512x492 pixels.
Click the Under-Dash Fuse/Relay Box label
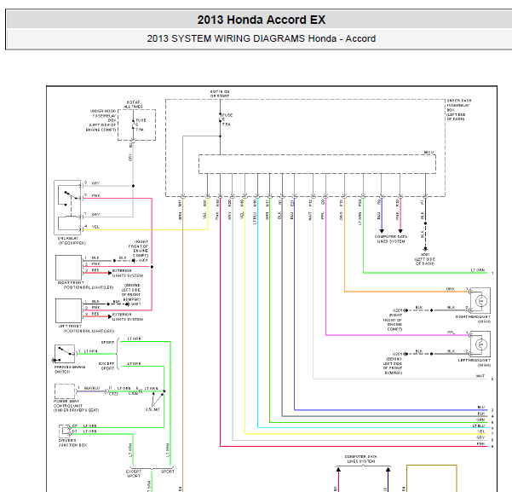coord(459,110)
